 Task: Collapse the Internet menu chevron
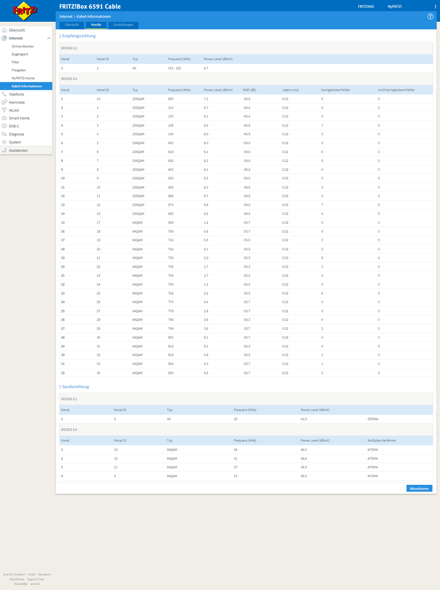click(x=48, y=38)
